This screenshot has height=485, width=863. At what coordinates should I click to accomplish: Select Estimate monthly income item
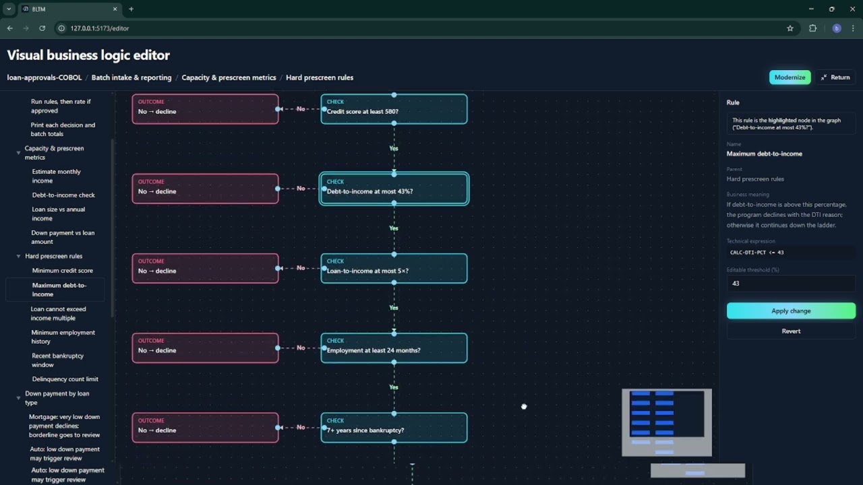[57, 176]
